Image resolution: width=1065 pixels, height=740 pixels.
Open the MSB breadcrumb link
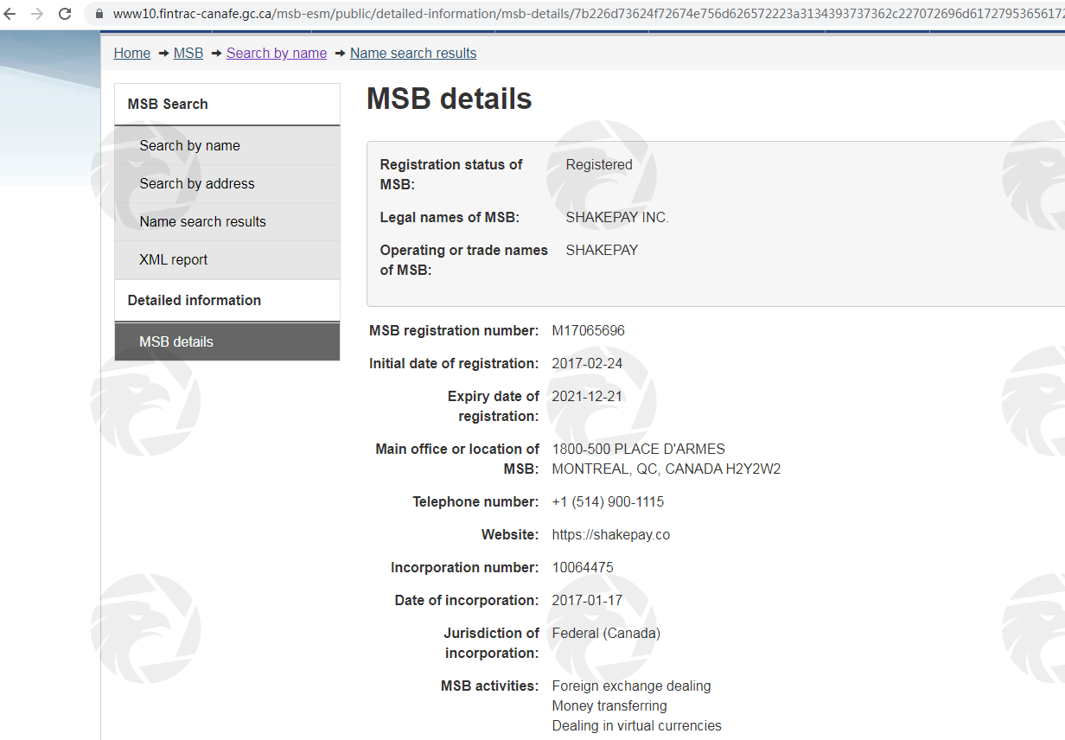tap(188, 53)
